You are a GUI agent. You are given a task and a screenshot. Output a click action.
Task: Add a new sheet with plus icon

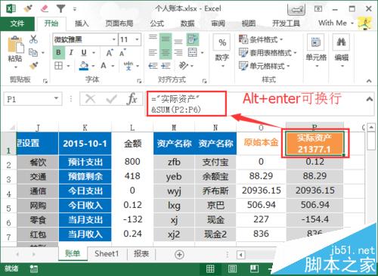pos(179,255)
